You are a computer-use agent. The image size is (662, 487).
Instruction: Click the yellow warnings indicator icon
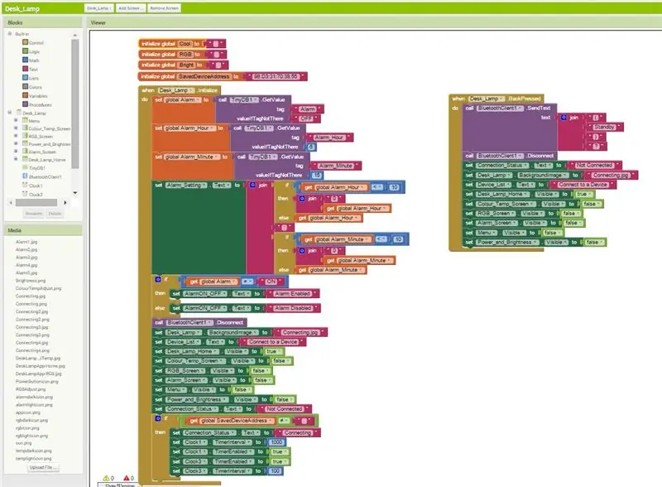pos(106,478)
